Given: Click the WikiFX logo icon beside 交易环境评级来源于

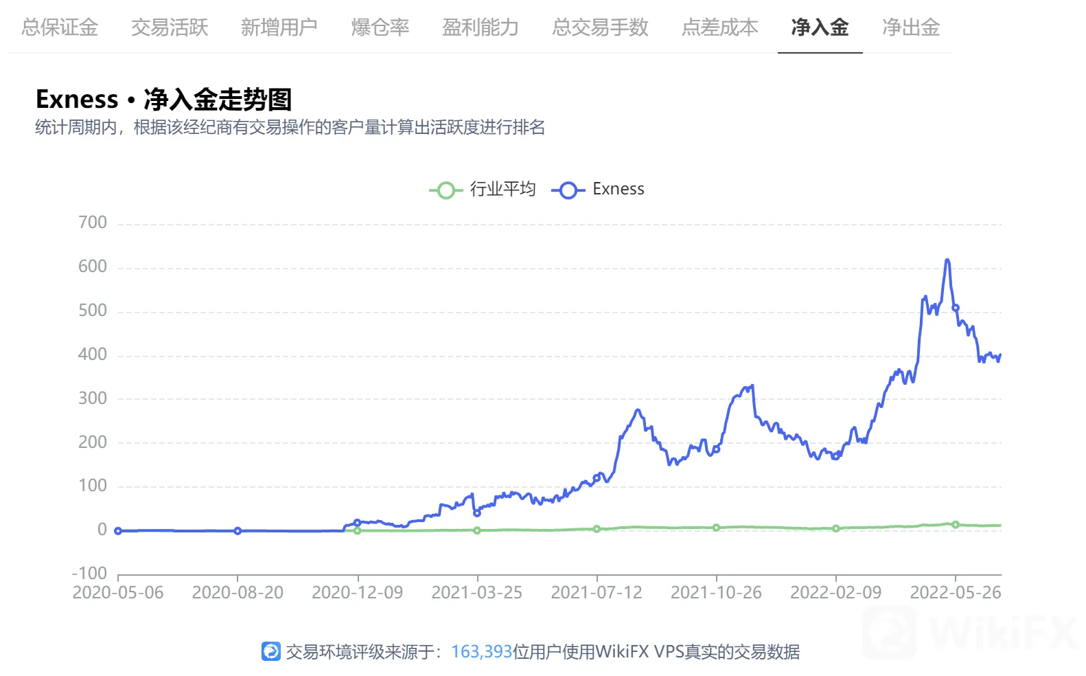Looking at the screenshot, I should point(271,651).
